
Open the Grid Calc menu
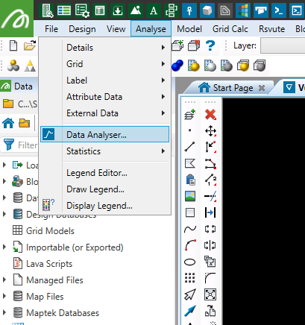click(230, 29)
